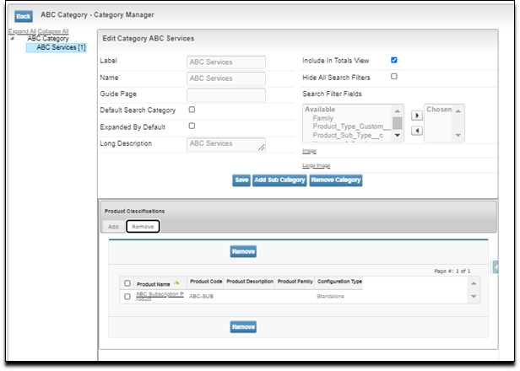
Task: Click inside the Guide Page field
Action: [225, 94]
